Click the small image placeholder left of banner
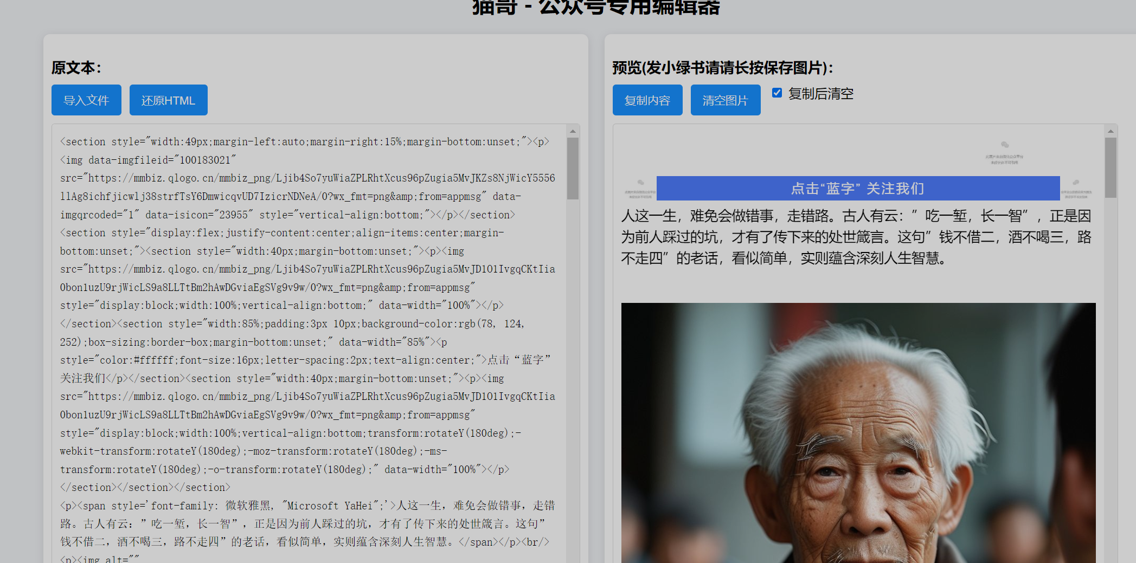 (x=640, y=190)
